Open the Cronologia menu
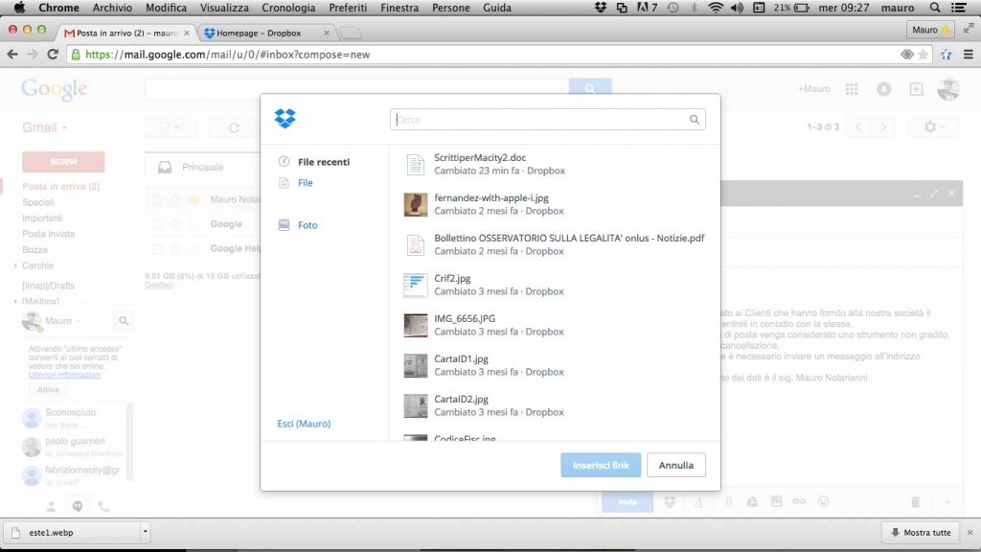The width and height of the screenshot is (981, 552). click(288, 8)
